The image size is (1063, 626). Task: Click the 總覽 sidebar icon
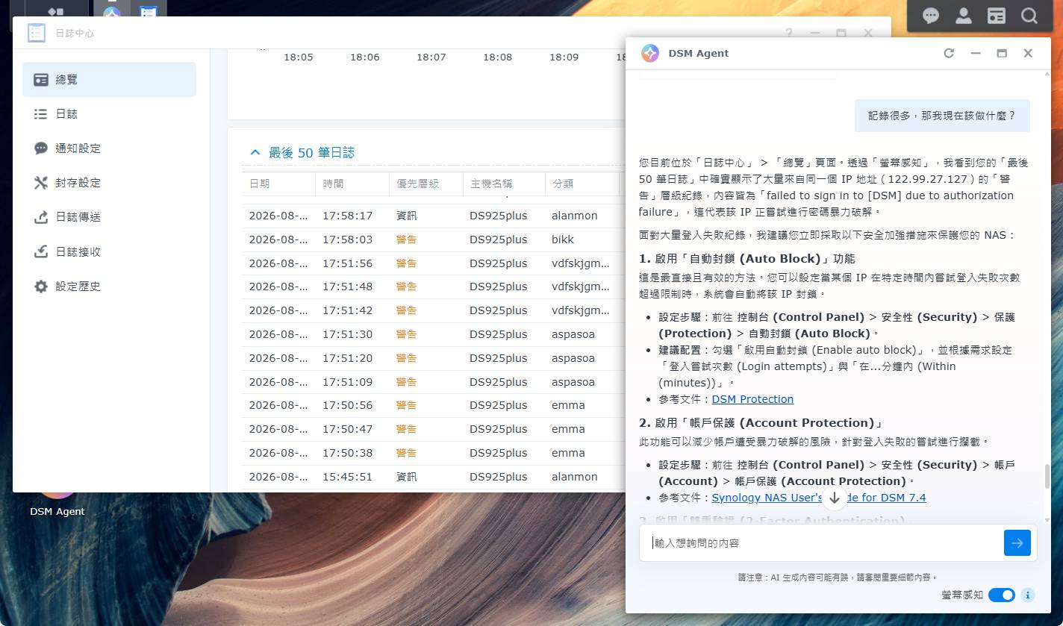tap(41, 80)
